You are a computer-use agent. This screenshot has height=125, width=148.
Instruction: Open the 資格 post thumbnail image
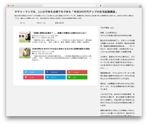click(x=25, y=37)
